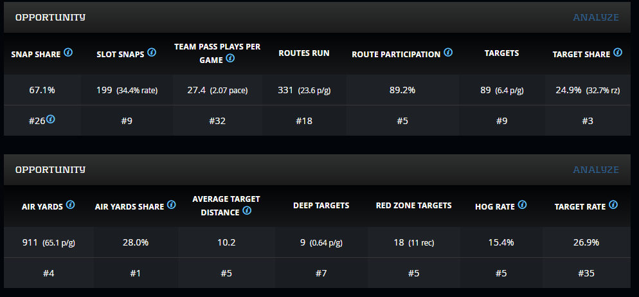This screenshot has height=297, width=639.
Task: Click Average Target Distance info icon
Action: coord(247,210)
